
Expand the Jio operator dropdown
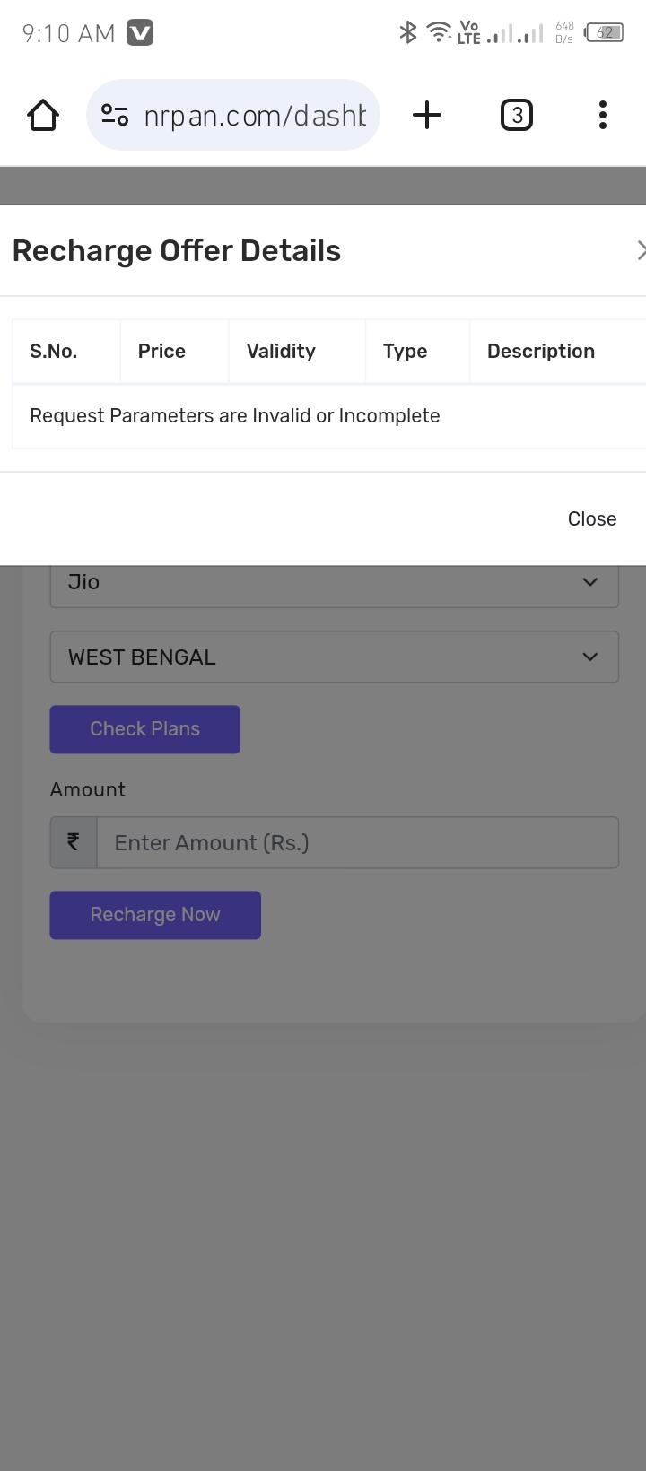tap(334, 582)
